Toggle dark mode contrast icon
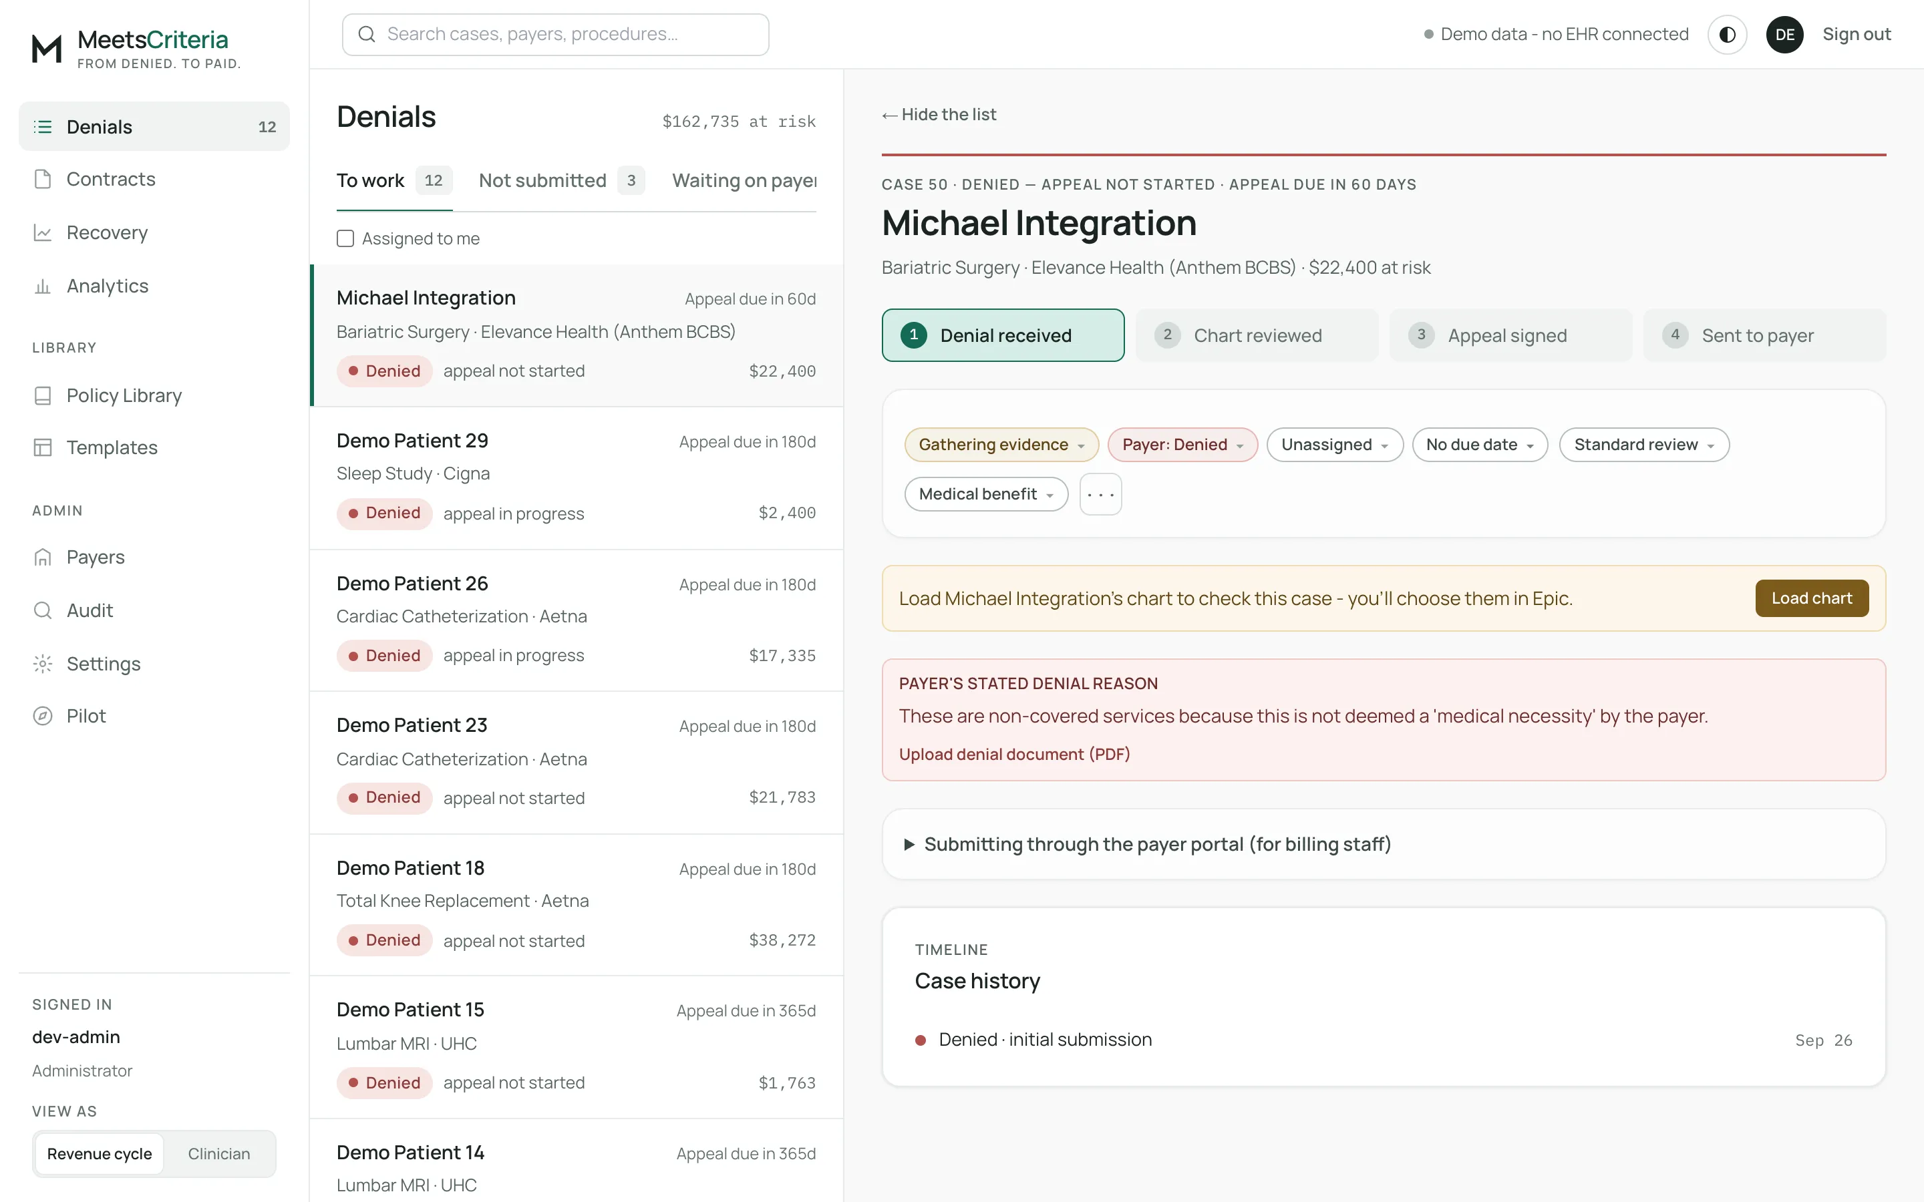The width and height of the screenshot is (1924, 1202). 1727,34
